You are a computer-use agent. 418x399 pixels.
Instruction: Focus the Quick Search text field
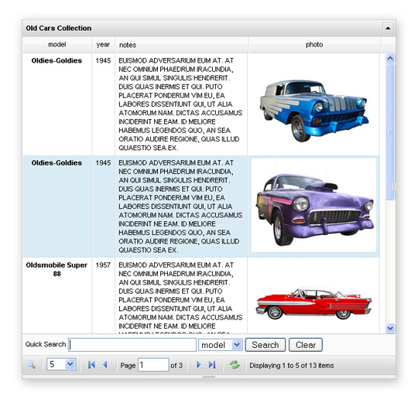coord(132,345)
